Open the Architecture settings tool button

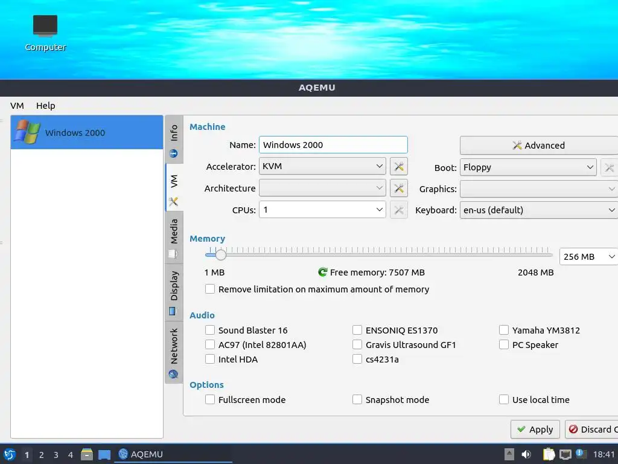tap(398, 188)
